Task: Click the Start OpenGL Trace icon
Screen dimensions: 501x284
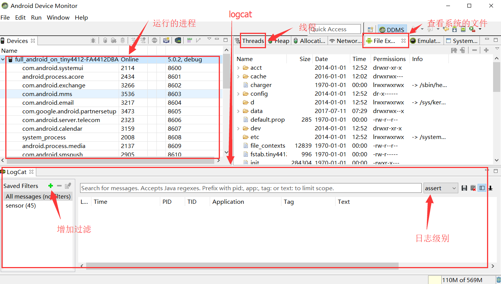Action: click(198, 40)
